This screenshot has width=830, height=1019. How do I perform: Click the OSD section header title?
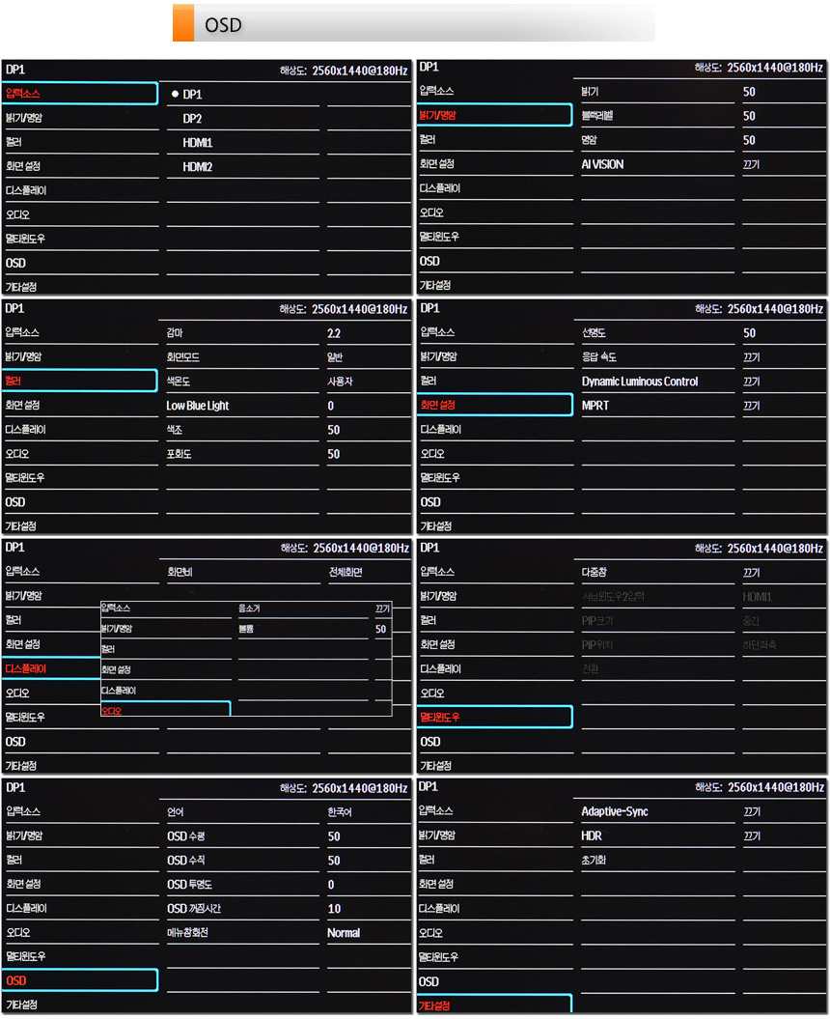(223, 25)
